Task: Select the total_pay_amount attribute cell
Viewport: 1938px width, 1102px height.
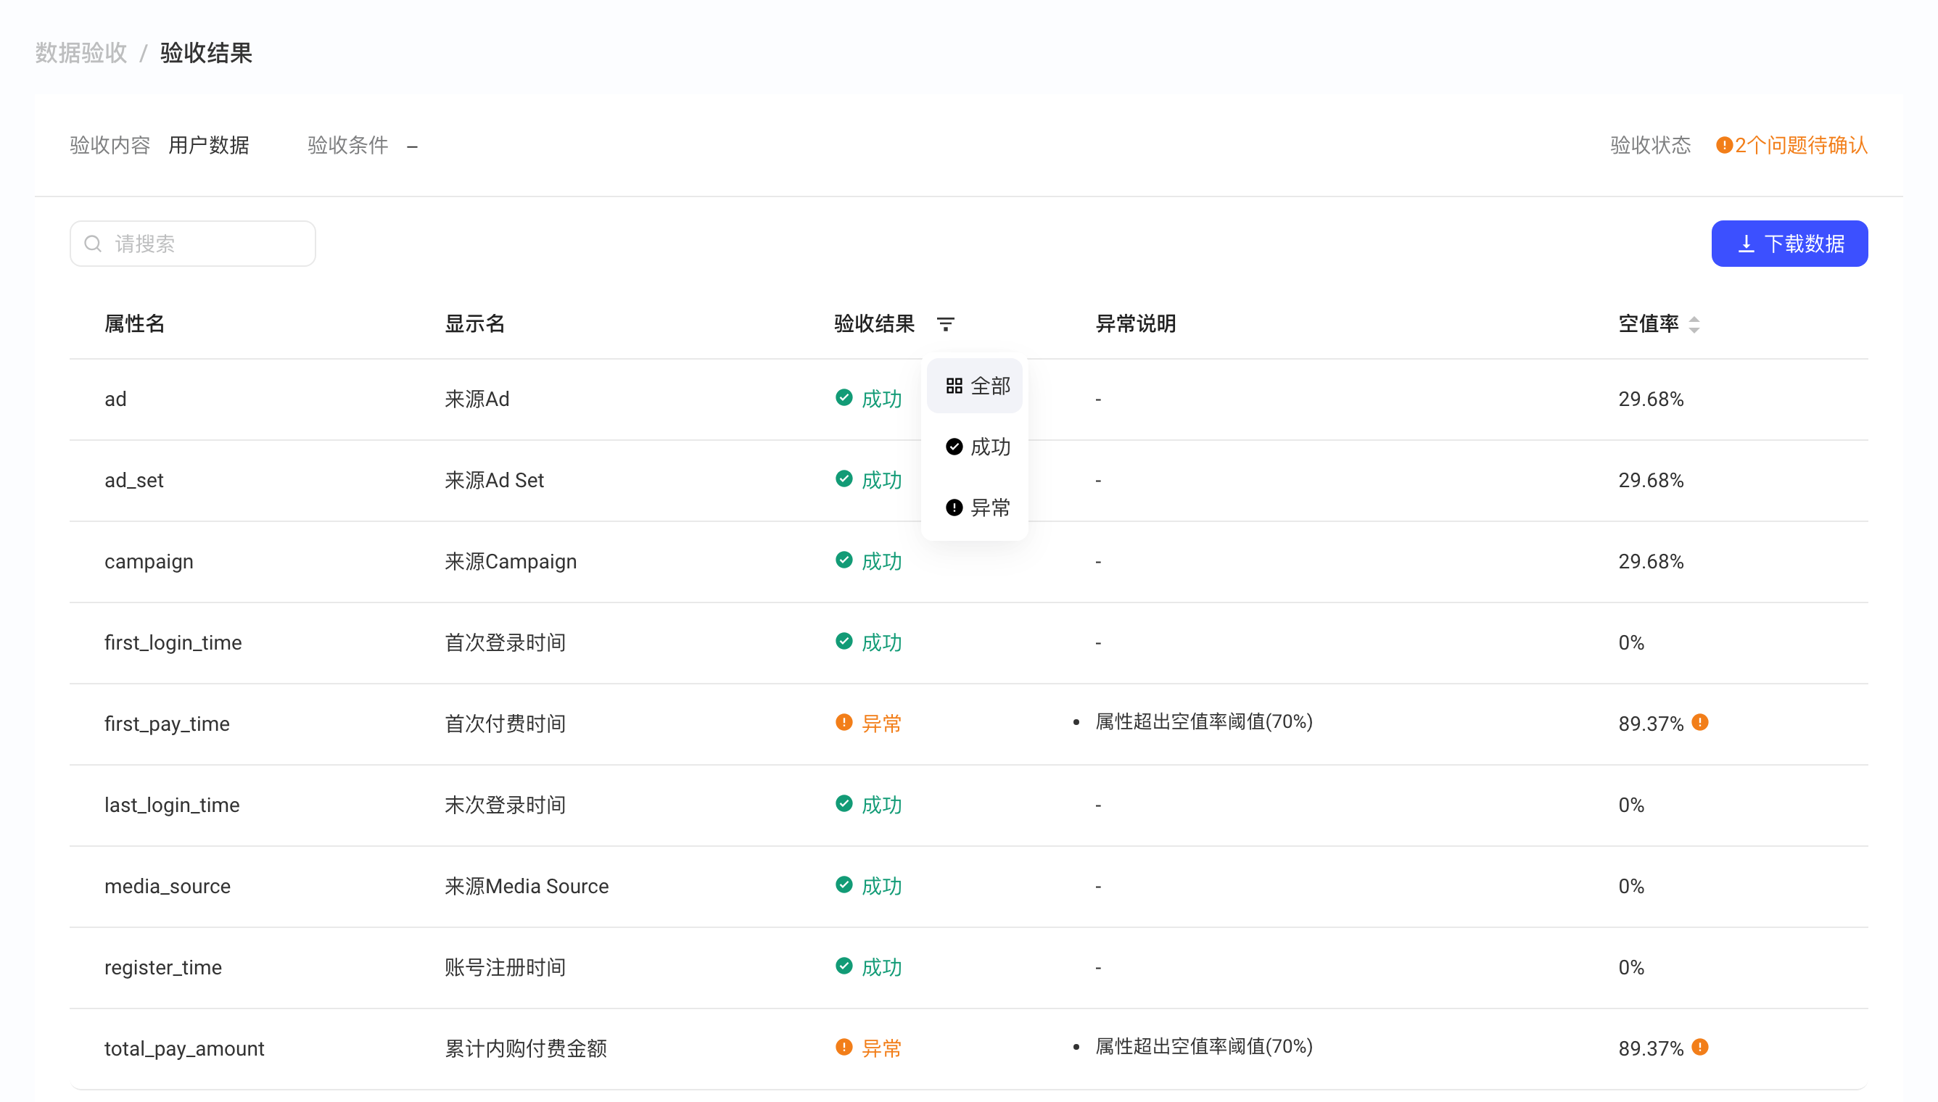Action: pyautogui.click(x=185, y=1049)
